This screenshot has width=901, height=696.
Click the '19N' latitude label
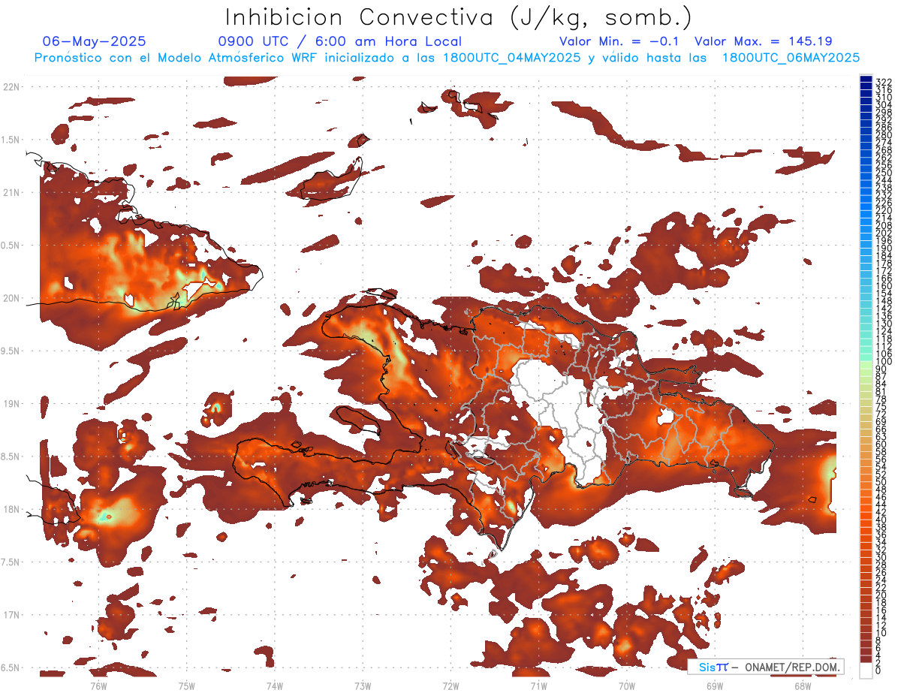coord(11,404)
